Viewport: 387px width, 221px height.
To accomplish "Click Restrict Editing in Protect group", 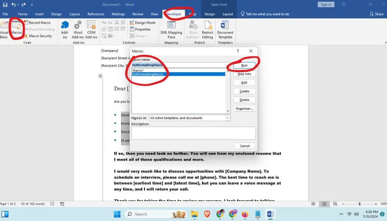I will (207, 29).
